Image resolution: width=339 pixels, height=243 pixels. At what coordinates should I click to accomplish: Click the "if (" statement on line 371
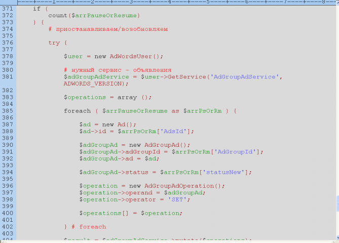(x=40, y=9)
